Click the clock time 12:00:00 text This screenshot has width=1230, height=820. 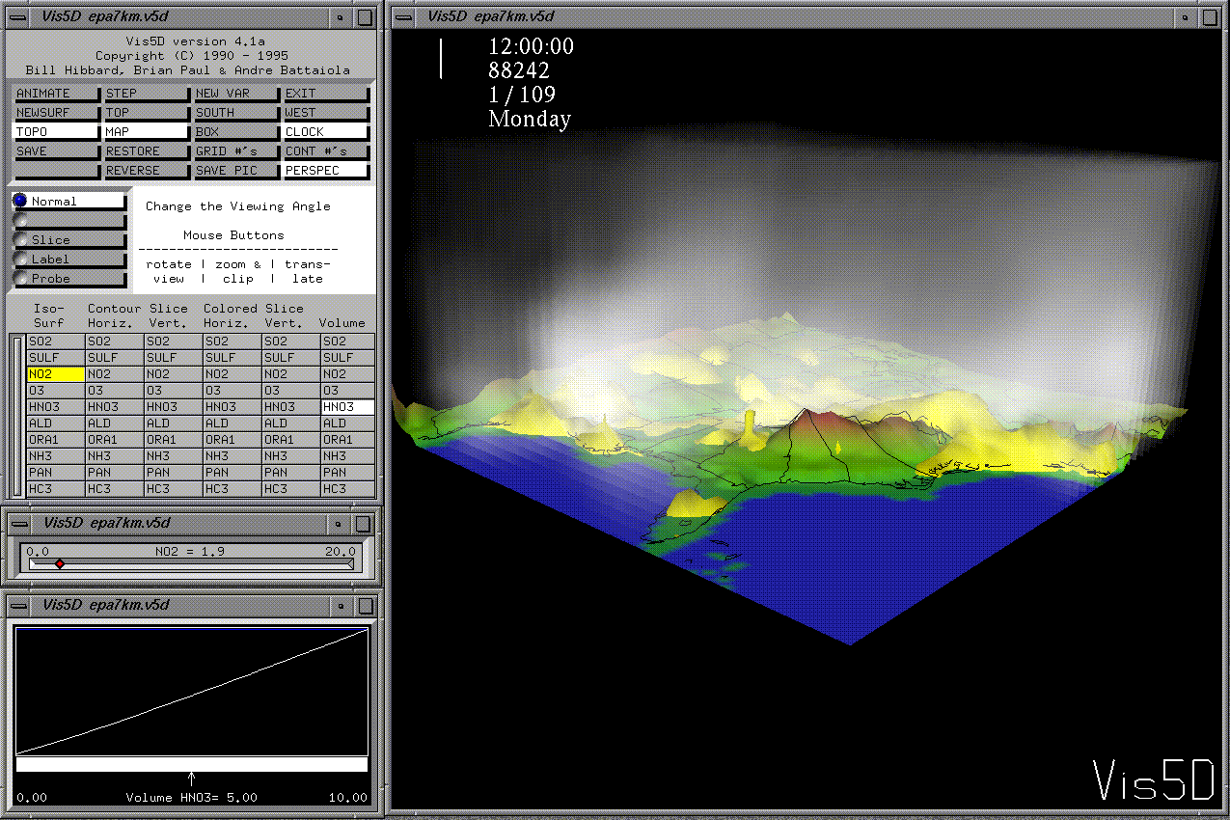[532, 46]
